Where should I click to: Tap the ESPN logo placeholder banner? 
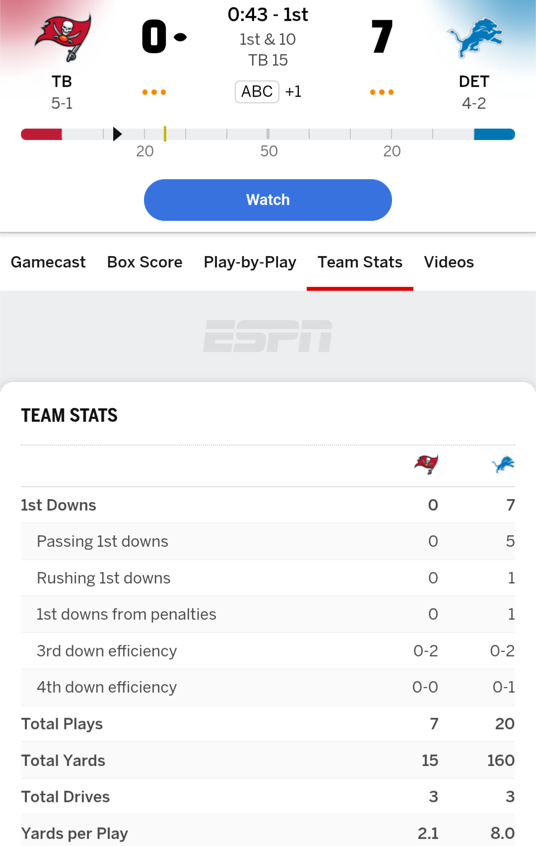click(268, 336)
